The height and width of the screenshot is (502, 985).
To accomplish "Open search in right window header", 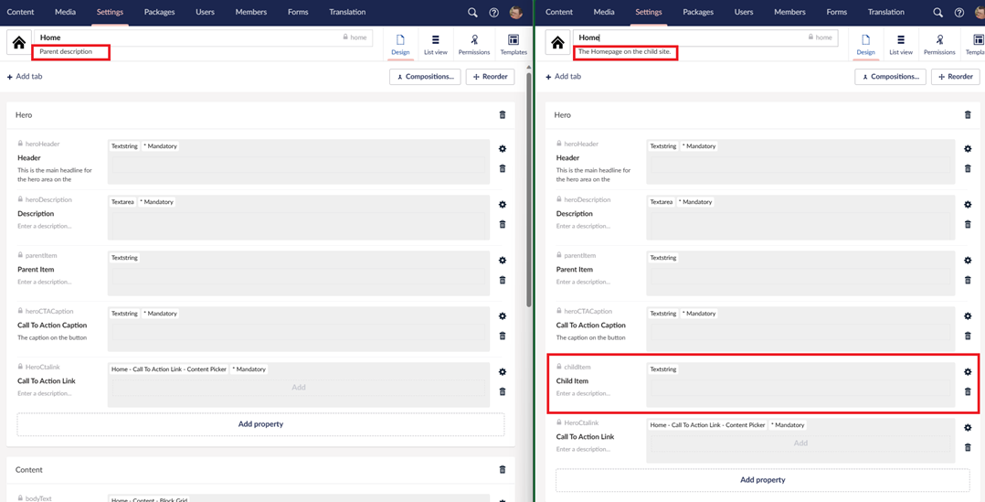I will click(x=937, y=13).
